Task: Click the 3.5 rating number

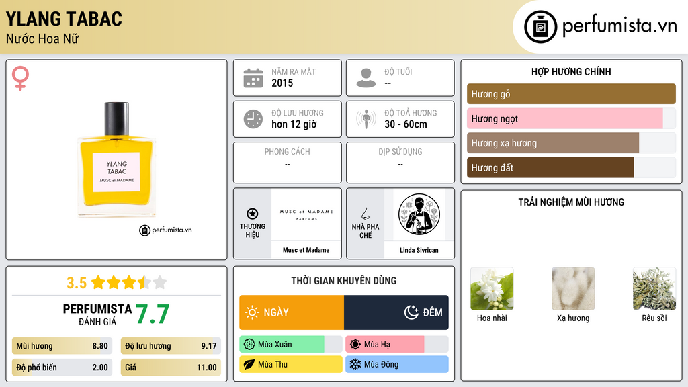Action: 77,283
